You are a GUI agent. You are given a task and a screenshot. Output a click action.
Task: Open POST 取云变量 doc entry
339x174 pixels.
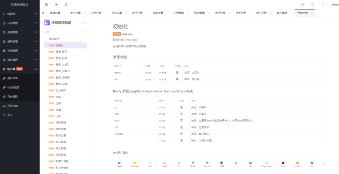(x=65, y=136)
